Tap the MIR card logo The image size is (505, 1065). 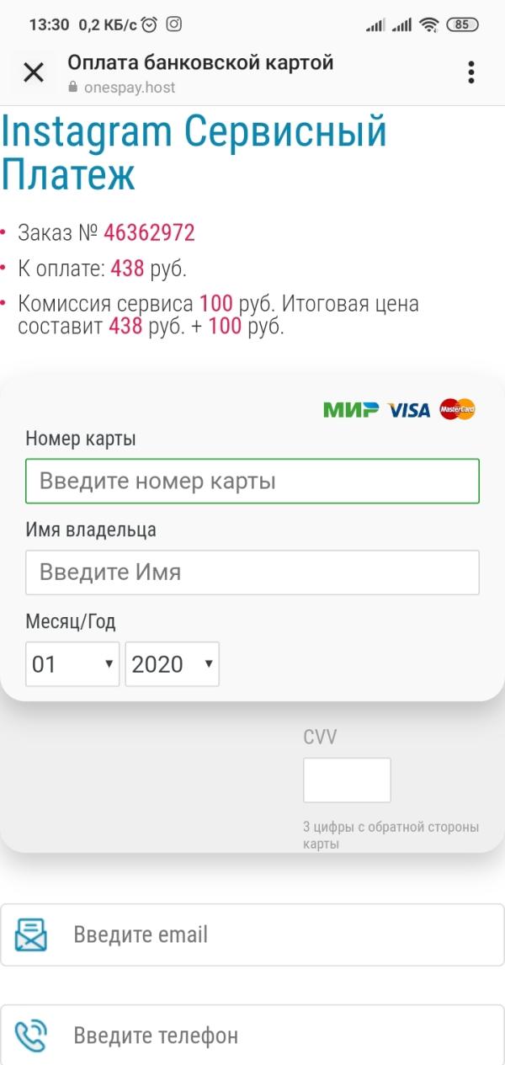[x=351, y=410]
